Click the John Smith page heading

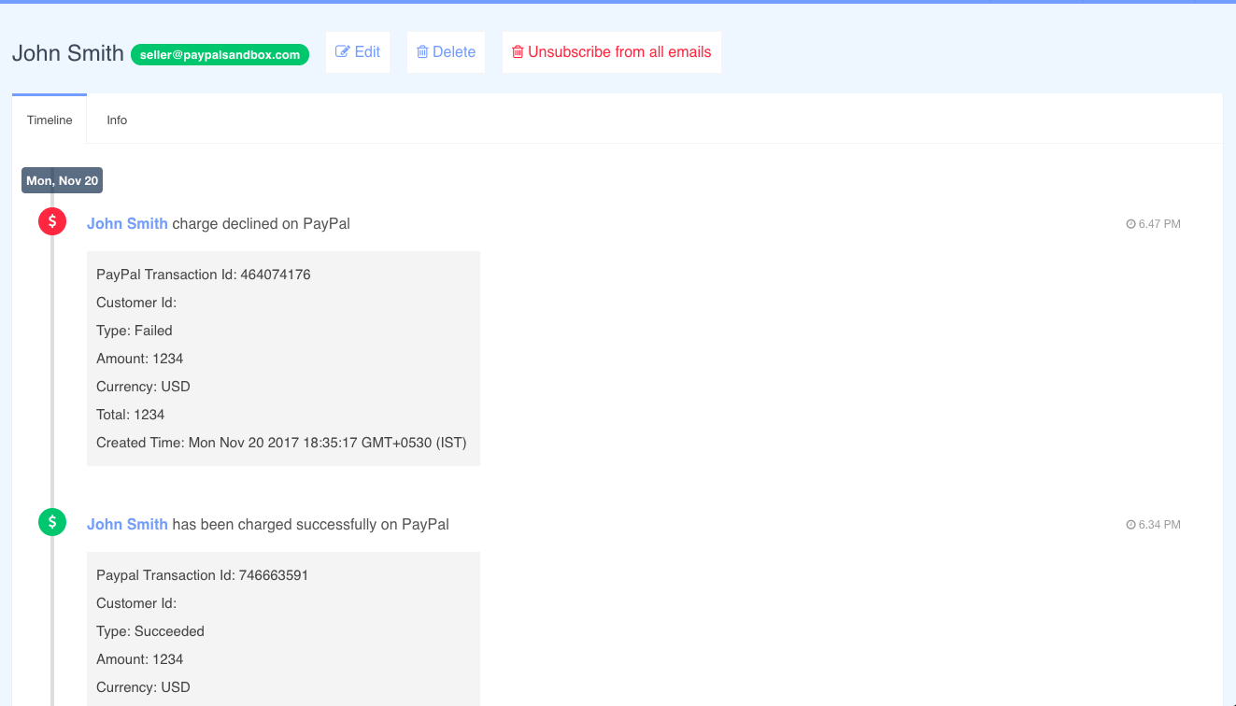[x=68, y=52]
